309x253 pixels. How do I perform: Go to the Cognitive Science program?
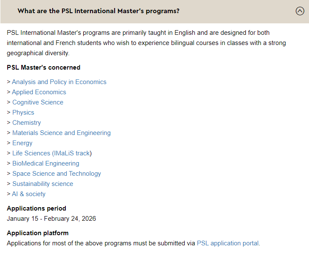coord(38,102)
